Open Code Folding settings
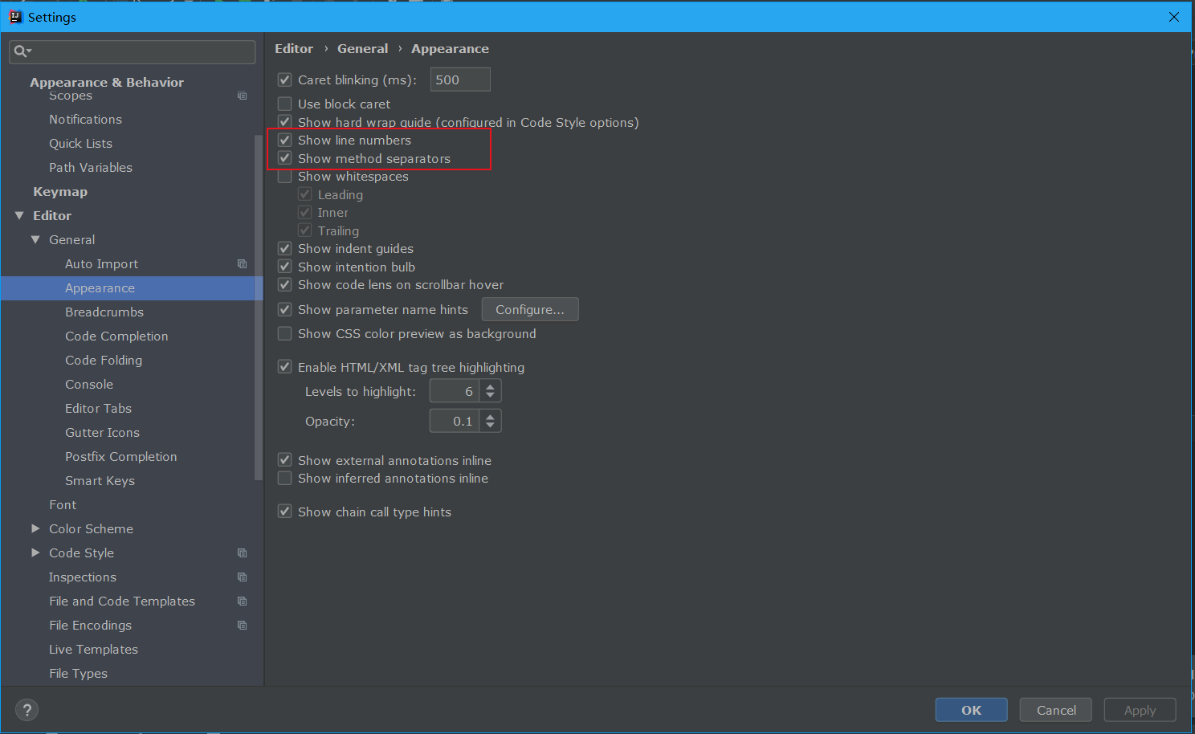The height and width of the screenshot is (734, 1195). click(x=104, y=360)
